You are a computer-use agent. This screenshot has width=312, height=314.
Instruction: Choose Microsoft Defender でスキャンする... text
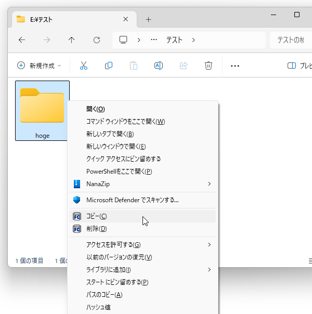point(133,200)
